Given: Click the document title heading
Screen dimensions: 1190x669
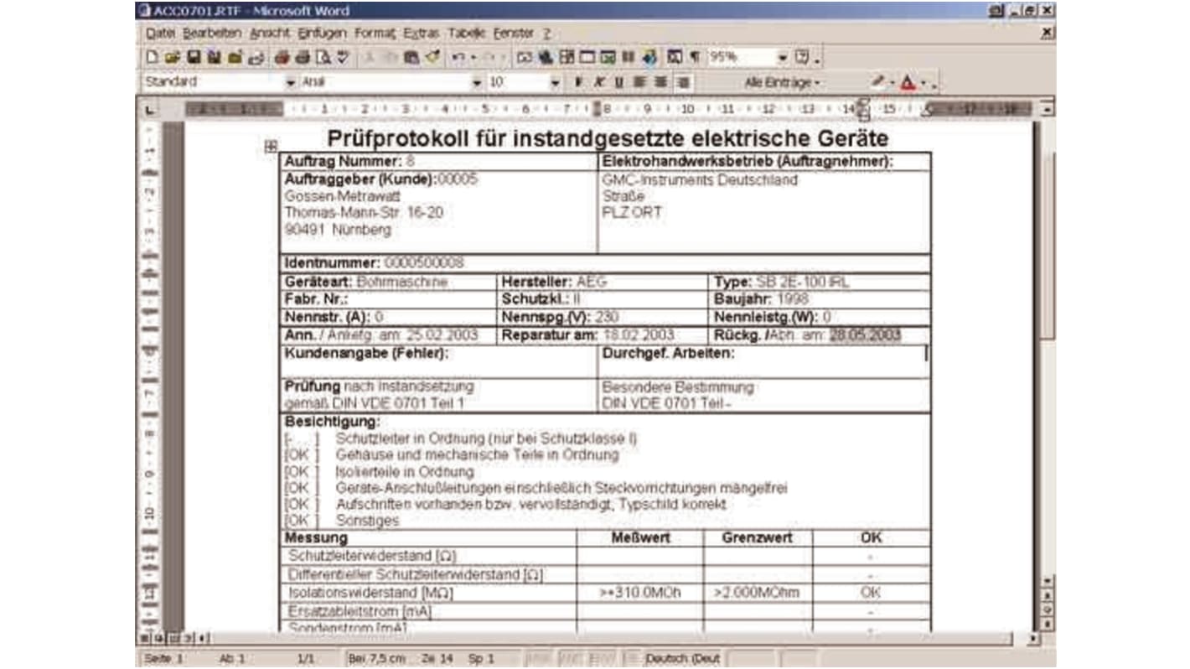Looking at the screenshot, I should [608, 137].
